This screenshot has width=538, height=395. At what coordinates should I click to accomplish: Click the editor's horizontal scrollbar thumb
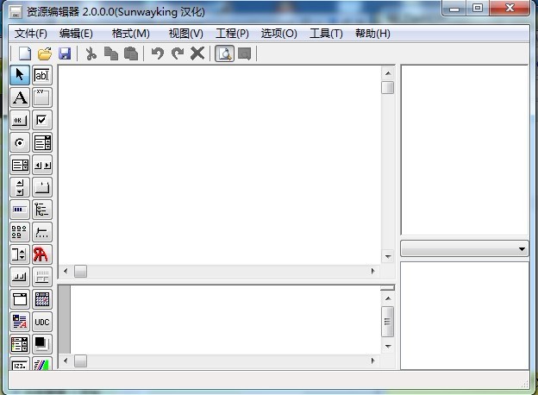click(80, 271)
